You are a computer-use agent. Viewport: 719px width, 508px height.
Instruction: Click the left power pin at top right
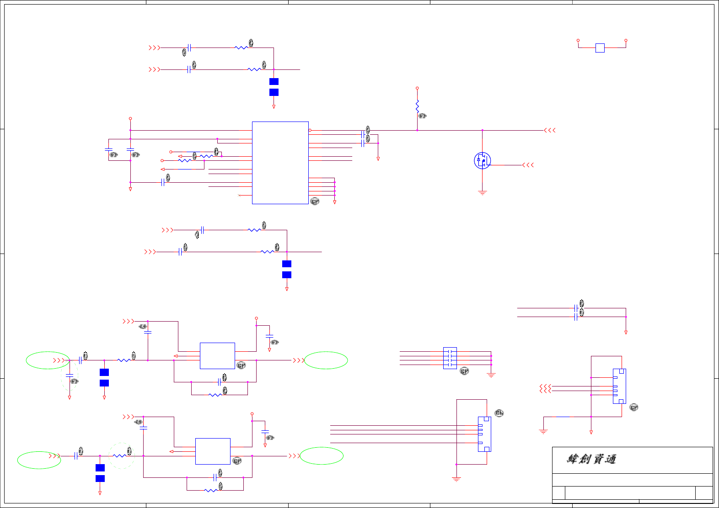[578, 40]
